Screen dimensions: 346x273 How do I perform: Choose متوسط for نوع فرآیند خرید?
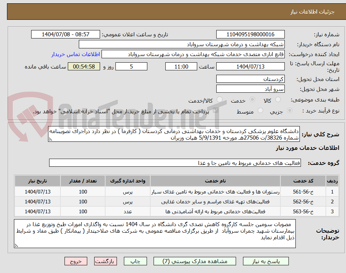[260, 110]
